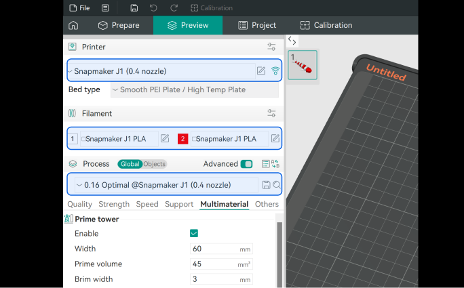The width and height of the screenshot is (464, 288).
Task: Click the Printer section icon
Action: pyautogui.click(x=72, y=47)
